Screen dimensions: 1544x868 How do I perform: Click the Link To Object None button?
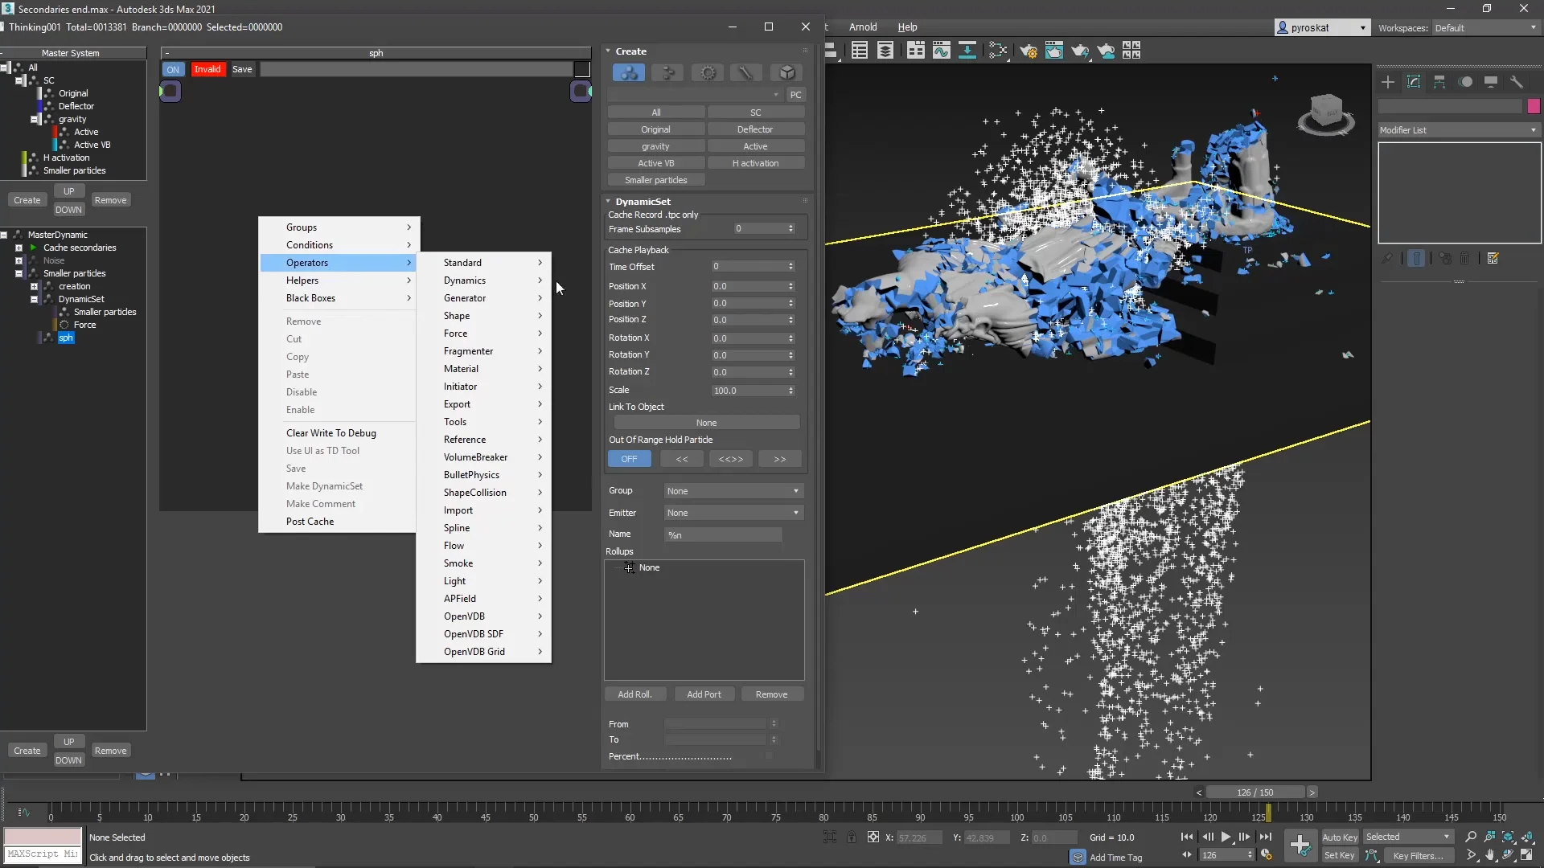click(x=706, y=423)
